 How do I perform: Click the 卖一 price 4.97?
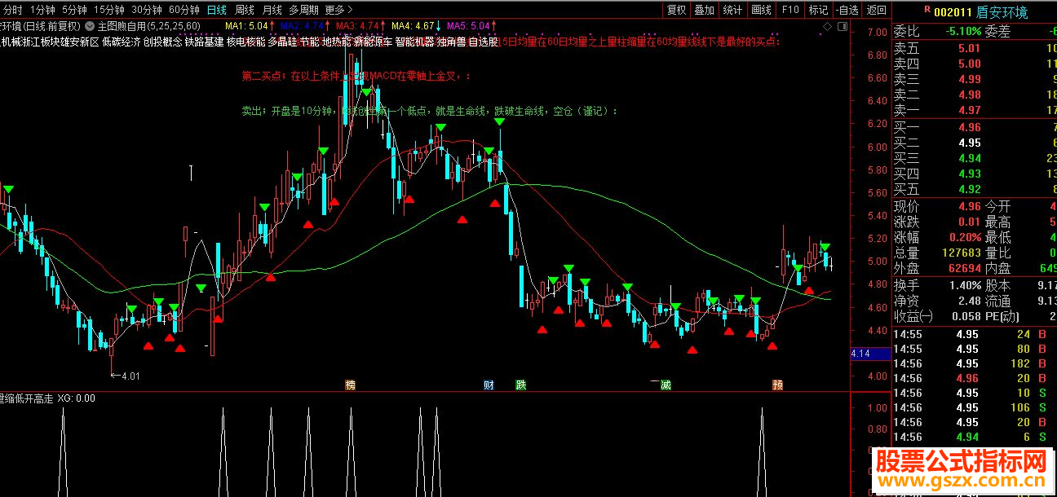tap(970, 110)
